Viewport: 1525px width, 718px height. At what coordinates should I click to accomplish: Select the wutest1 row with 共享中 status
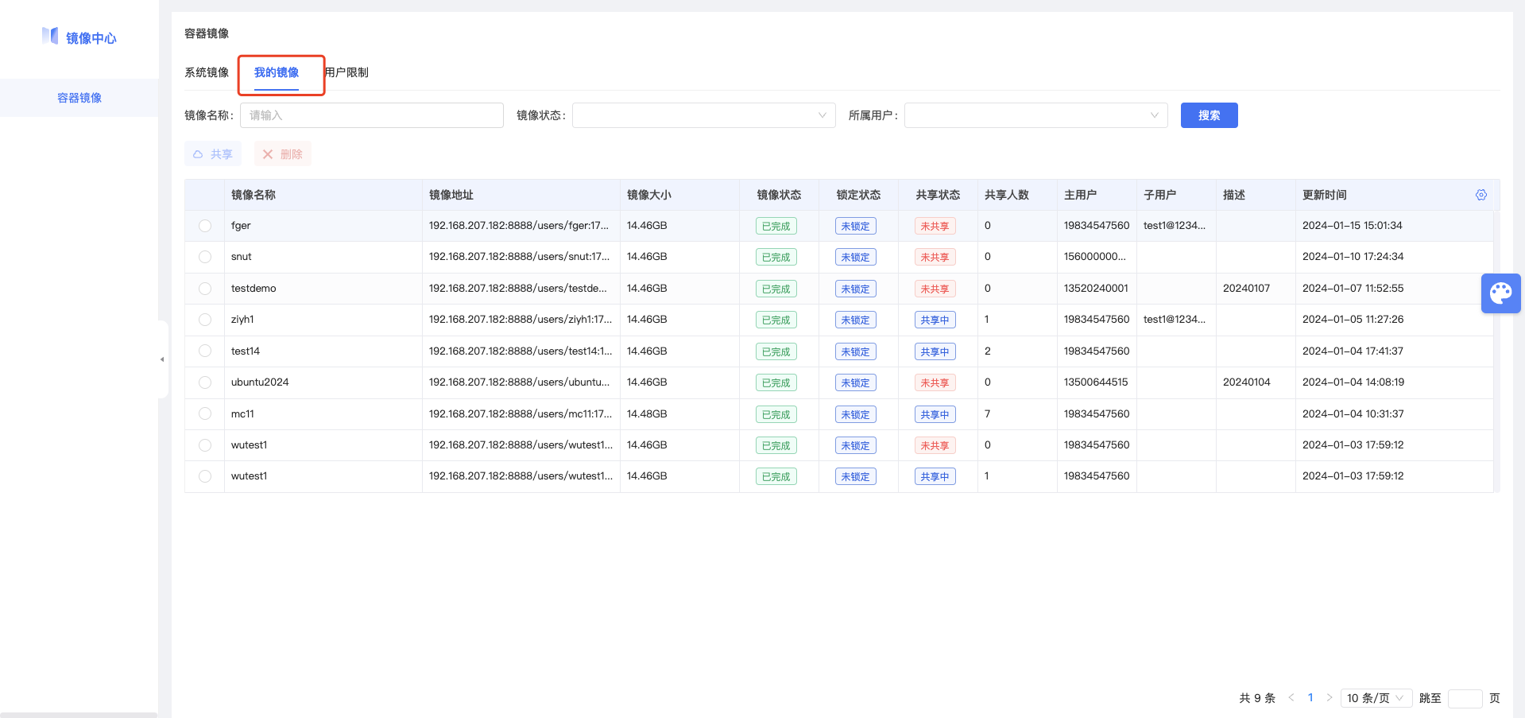pyautogui.click(x=205, y=476)
